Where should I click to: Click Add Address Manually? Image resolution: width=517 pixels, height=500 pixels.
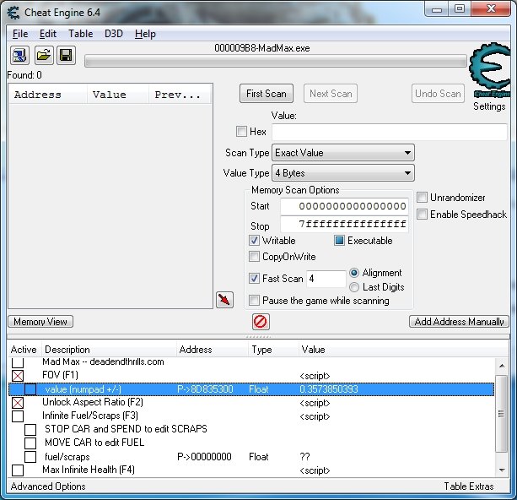(459, 321)
